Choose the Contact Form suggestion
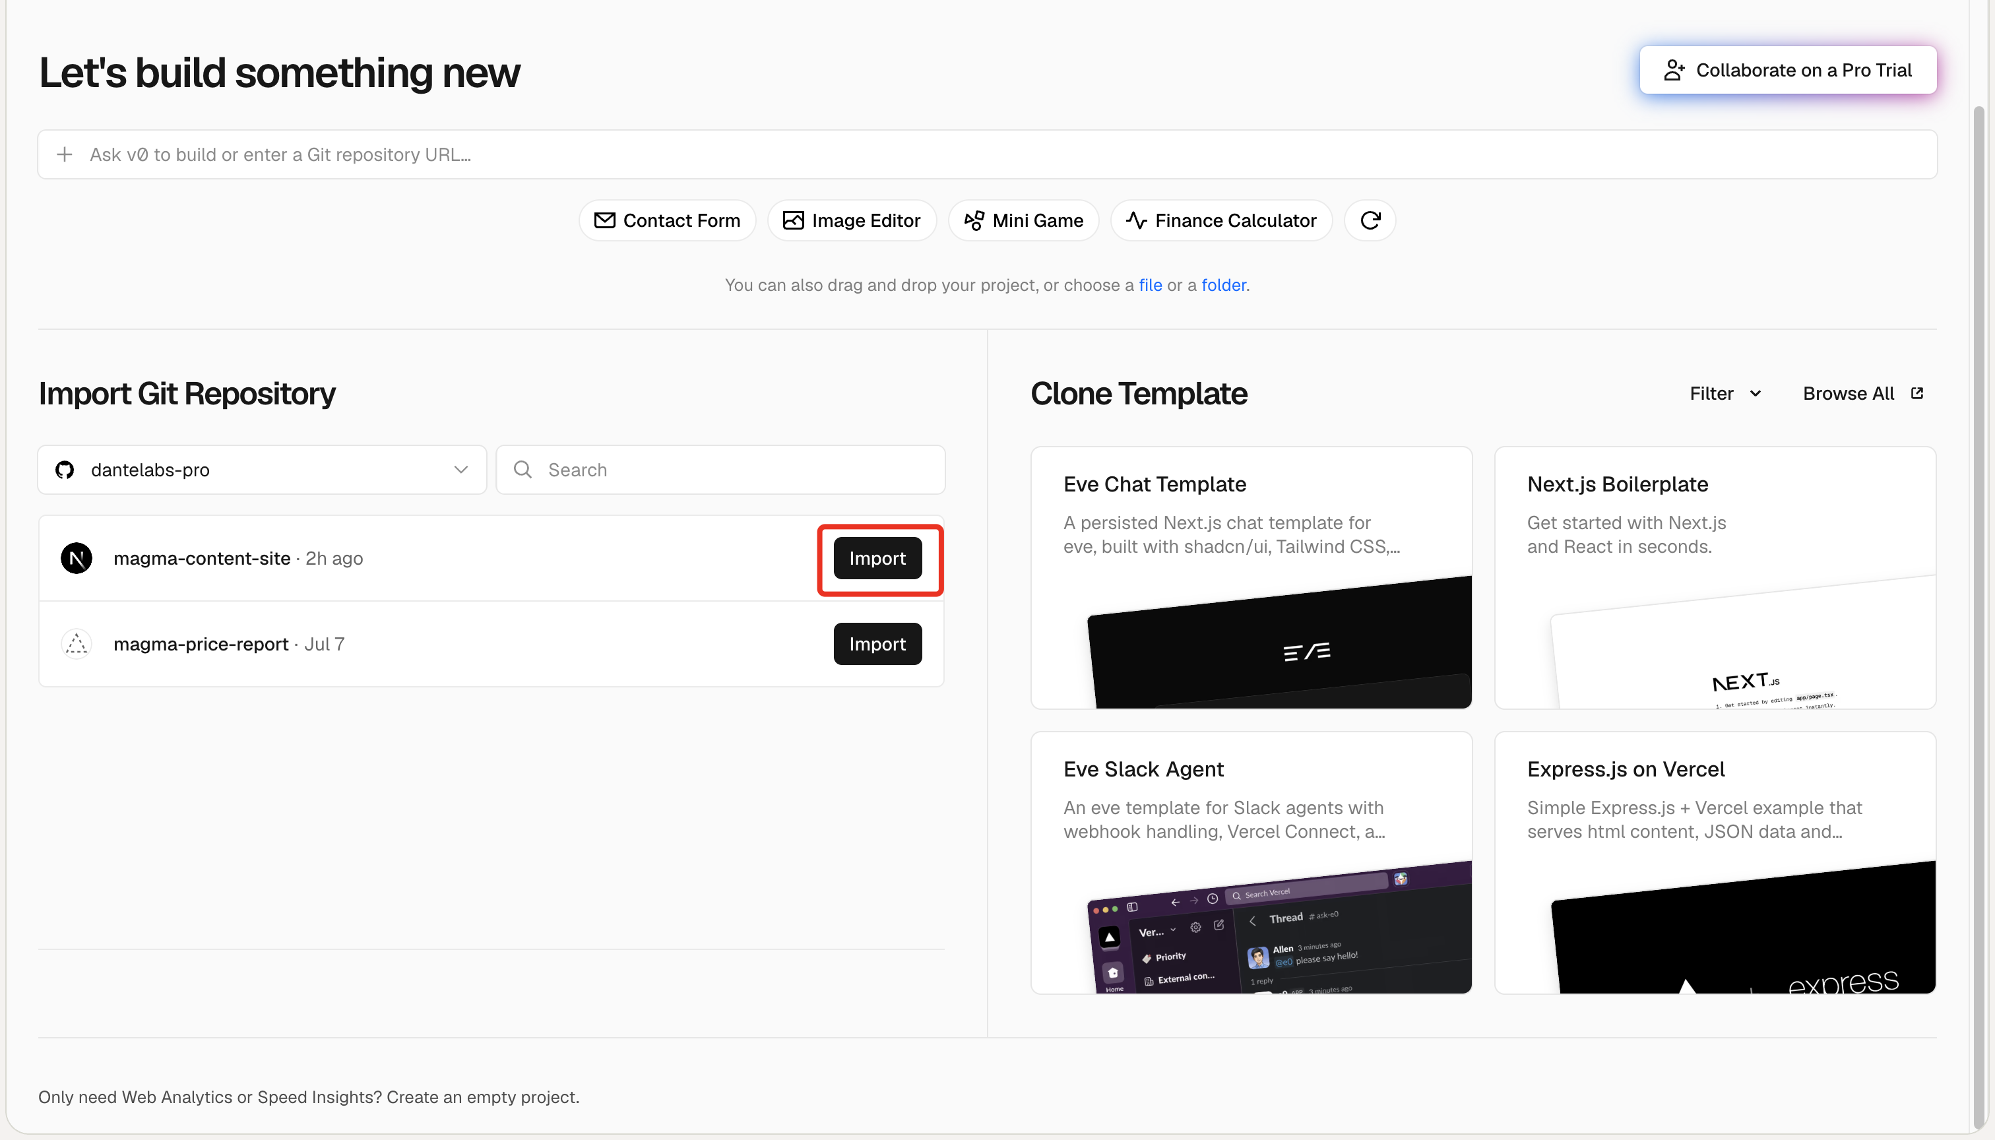 (x=667, y=221)
